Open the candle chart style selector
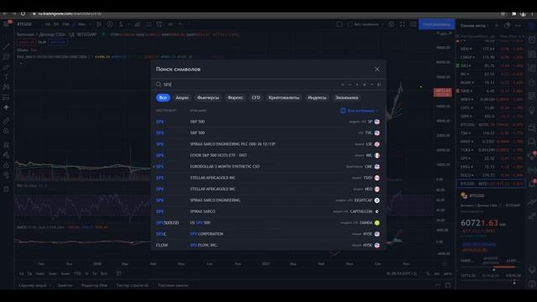The height and width of the screenshot is (302, 537). [99, 24]
